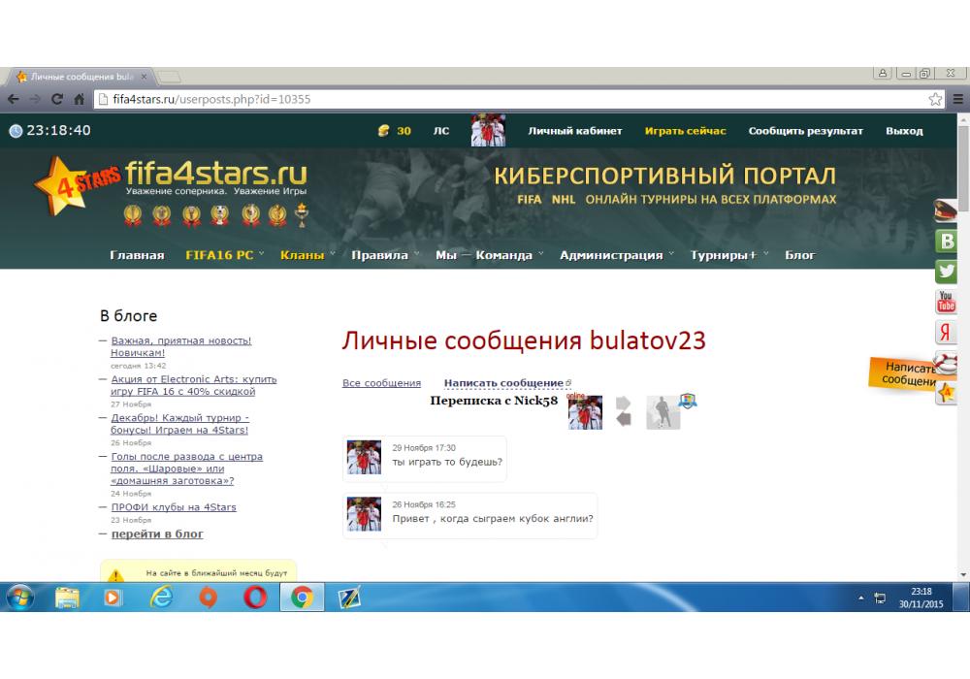
Task: Open Nick58's avatar next to Переписка
Action: (x=663, y=412)
